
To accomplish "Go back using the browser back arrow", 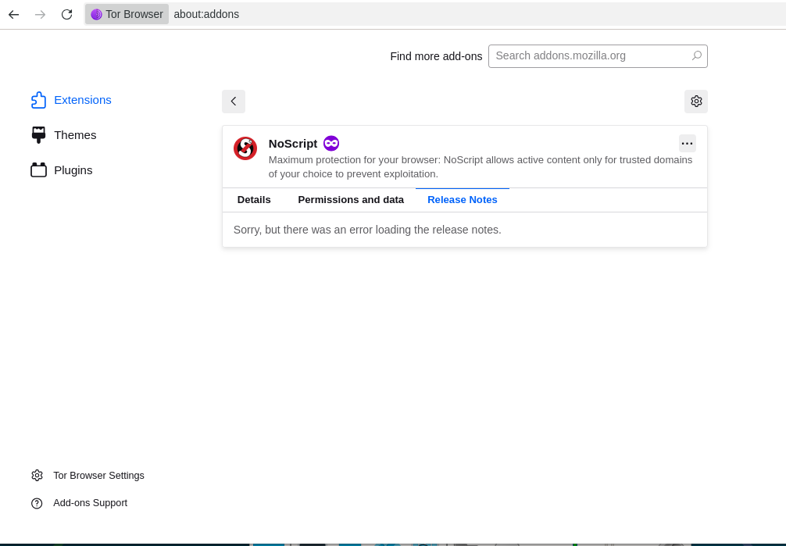I will coord(13,15).
